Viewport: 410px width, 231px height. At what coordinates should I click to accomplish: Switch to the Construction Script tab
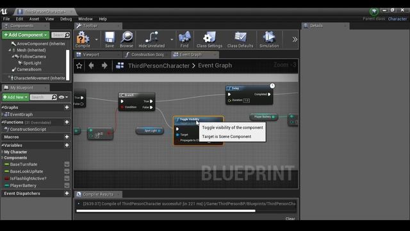147,55
